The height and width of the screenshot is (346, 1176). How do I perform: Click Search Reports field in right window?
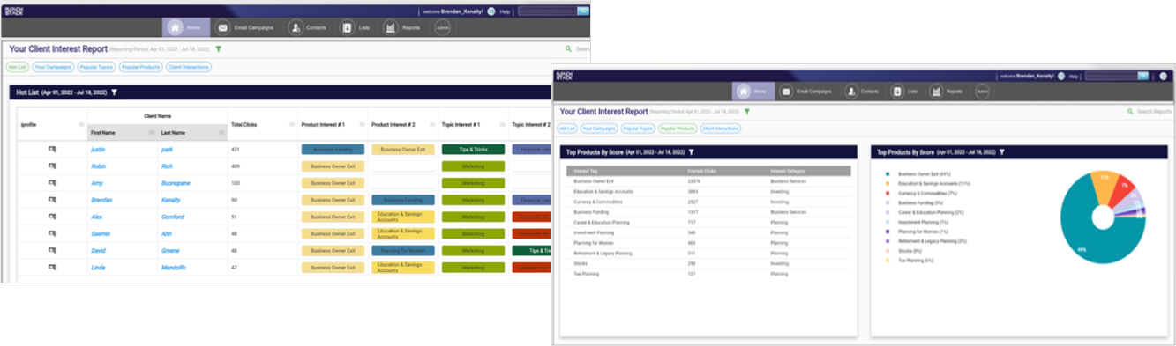(x=1154, y=112)
